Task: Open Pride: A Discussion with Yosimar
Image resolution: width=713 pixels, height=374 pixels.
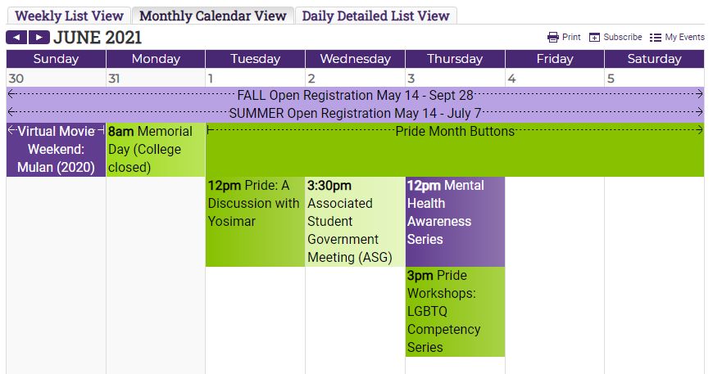Action: pyautogui.click(x=255, y=222)
